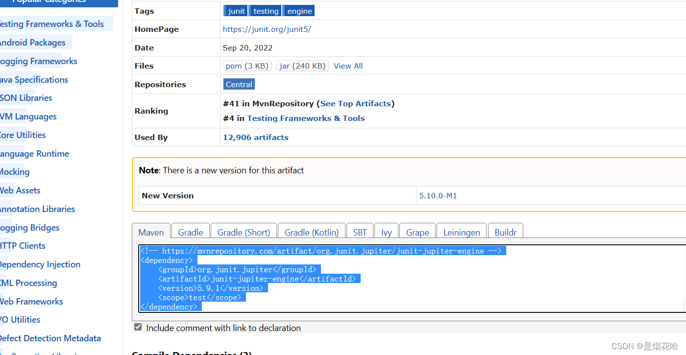Download the jar (240 KB) file
Screen dimensions: 686x355
pyautogui.click(x=302, y=66)
